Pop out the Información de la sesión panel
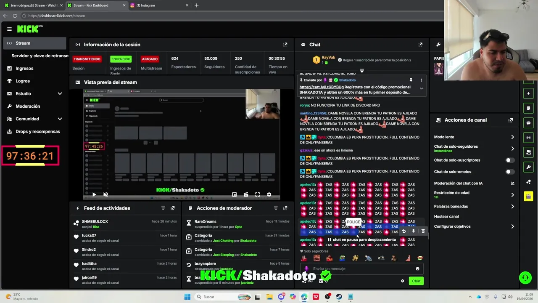This screenshot has height=303, width=538. 285,45
